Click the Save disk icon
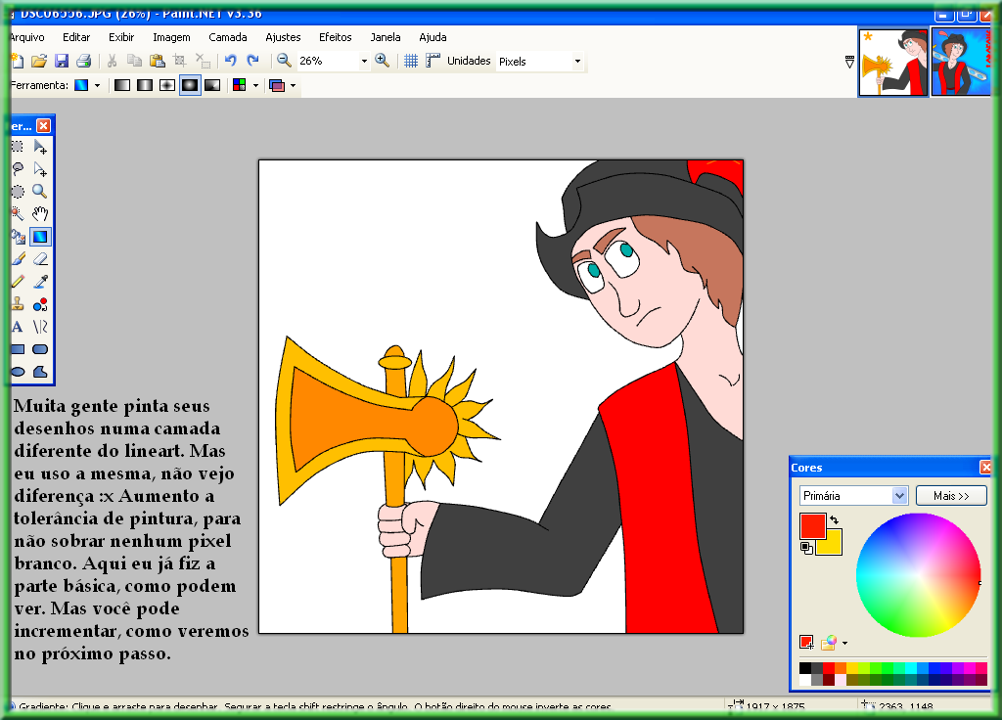The height and width of the screenshot is (720, 1002). coord(62,61)
